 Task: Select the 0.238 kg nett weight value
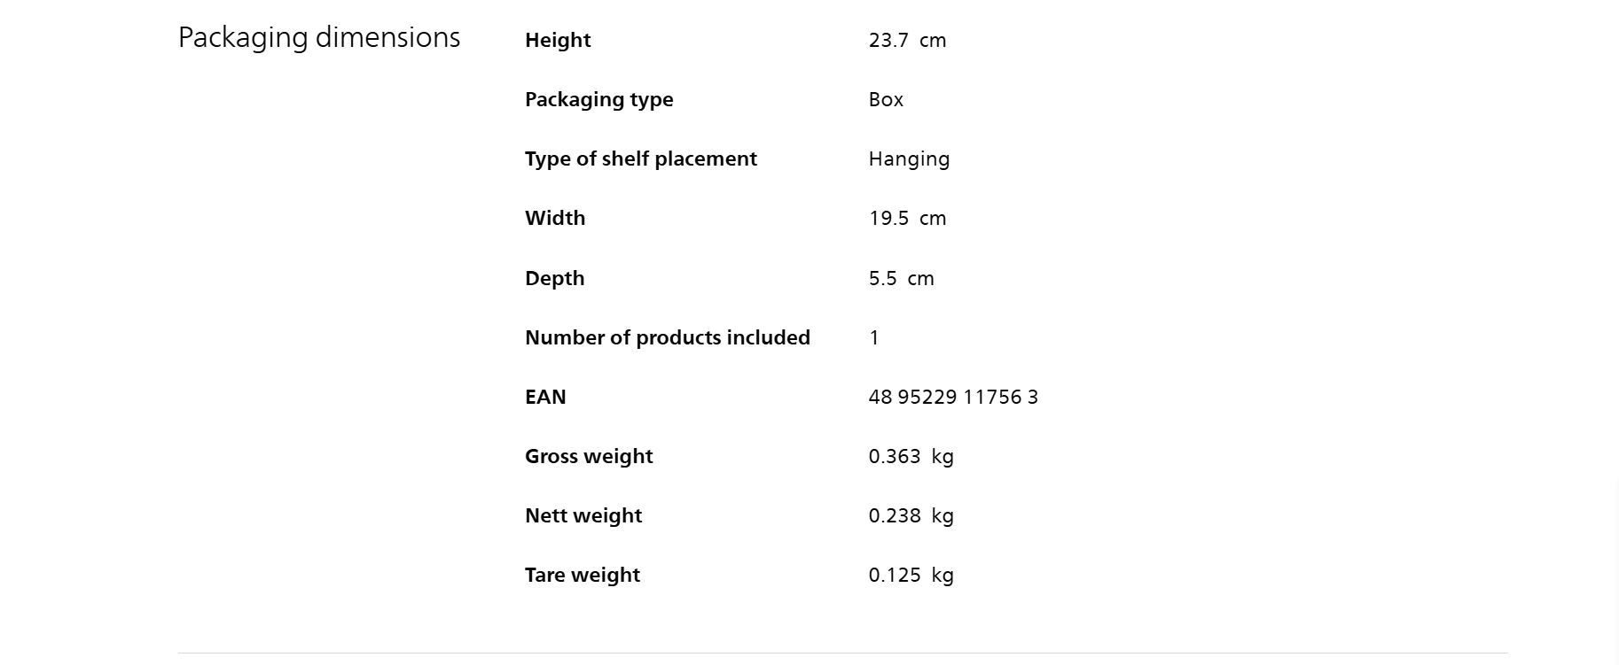pyautogui.click(x=911, y=516)
